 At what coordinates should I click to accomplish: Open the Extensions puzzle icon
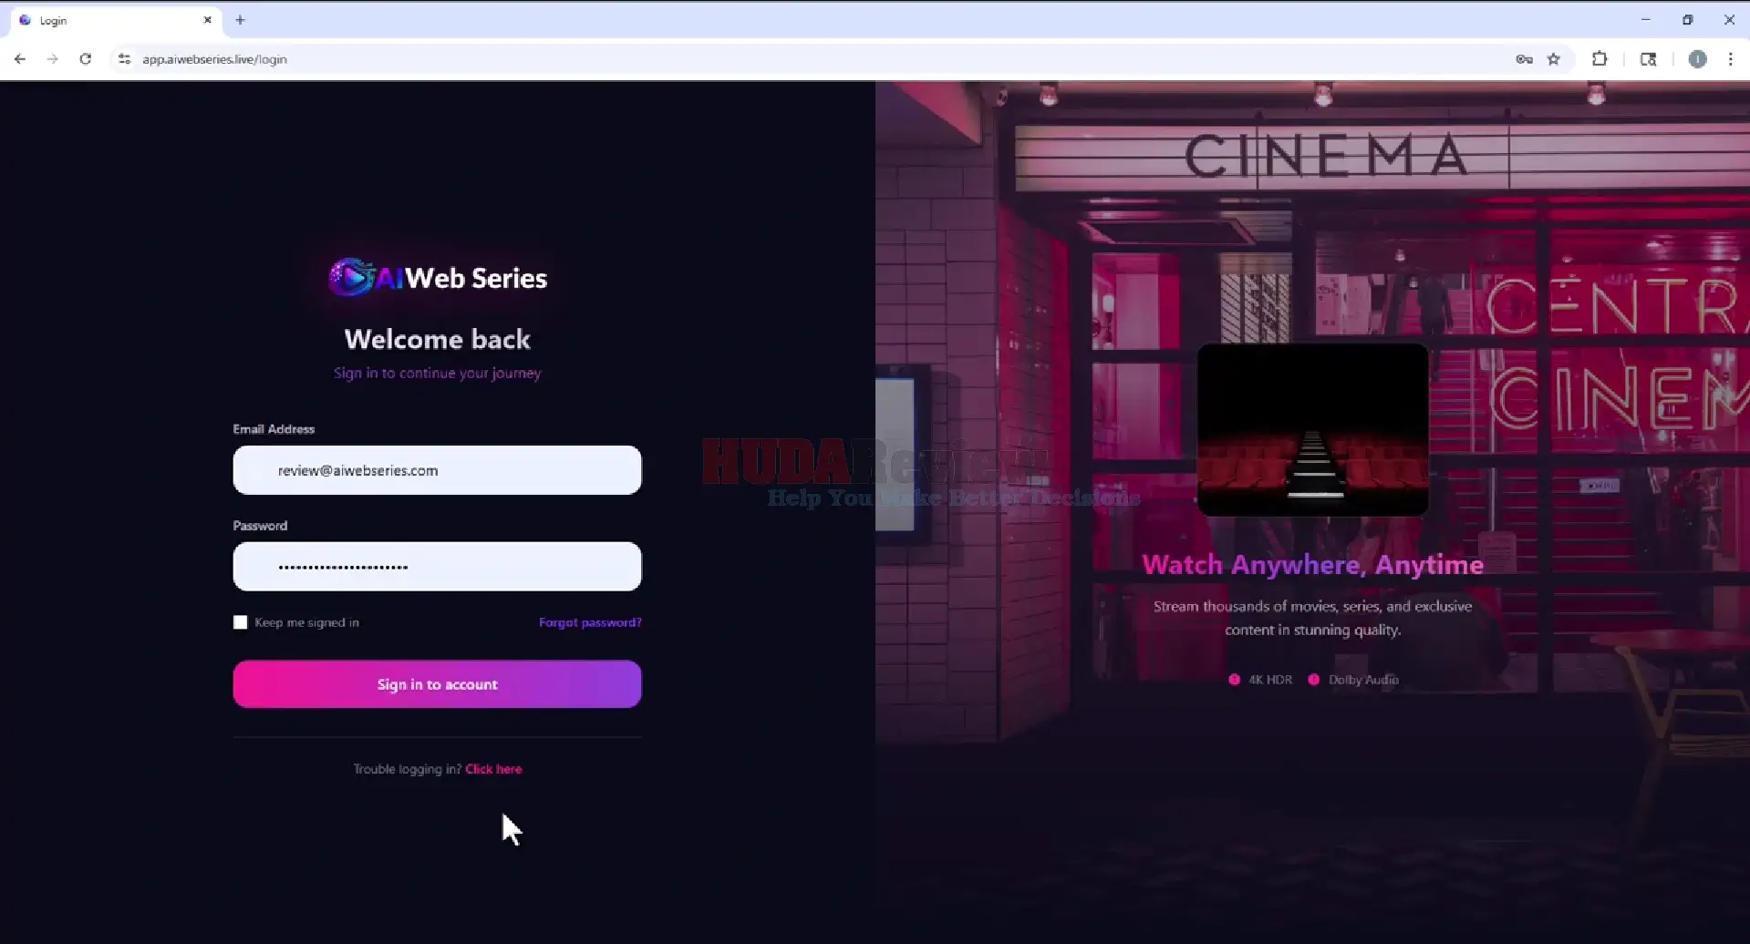point(1600,59)
